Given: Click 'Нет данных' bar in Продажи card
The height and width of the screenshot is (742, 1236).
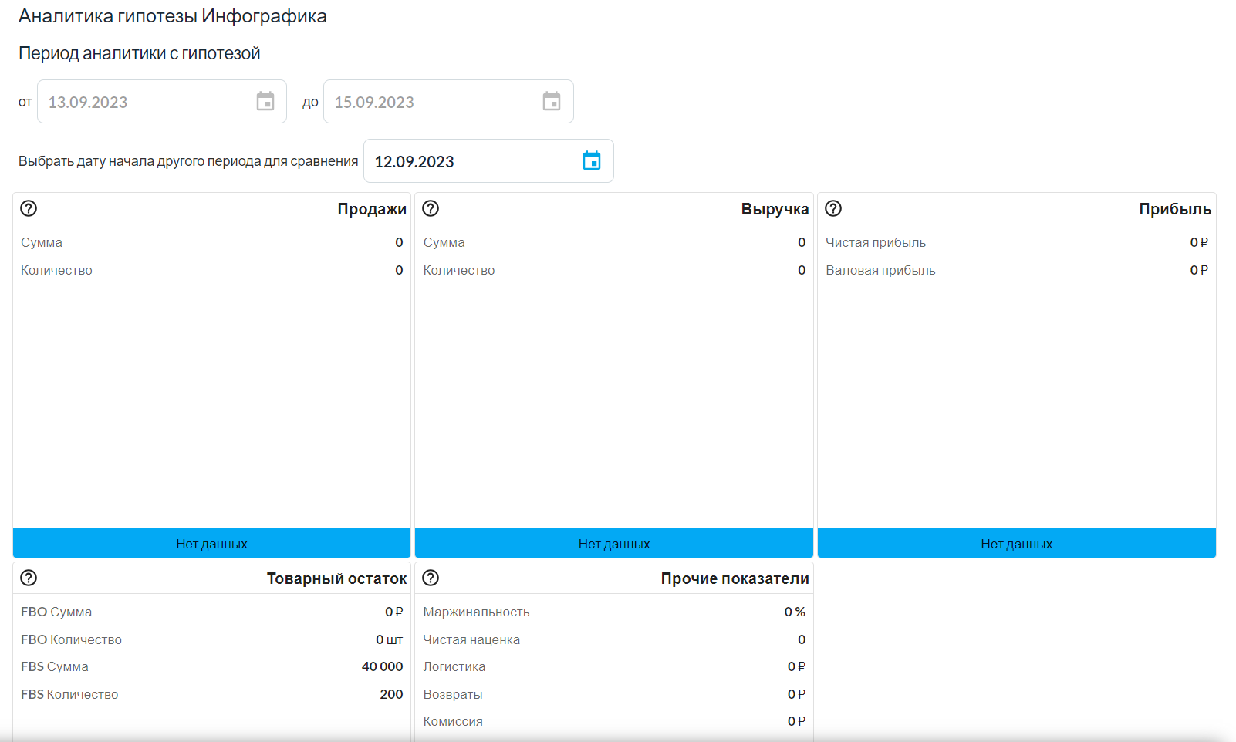Looking at the screenshot, I should [x=211, y=544].
